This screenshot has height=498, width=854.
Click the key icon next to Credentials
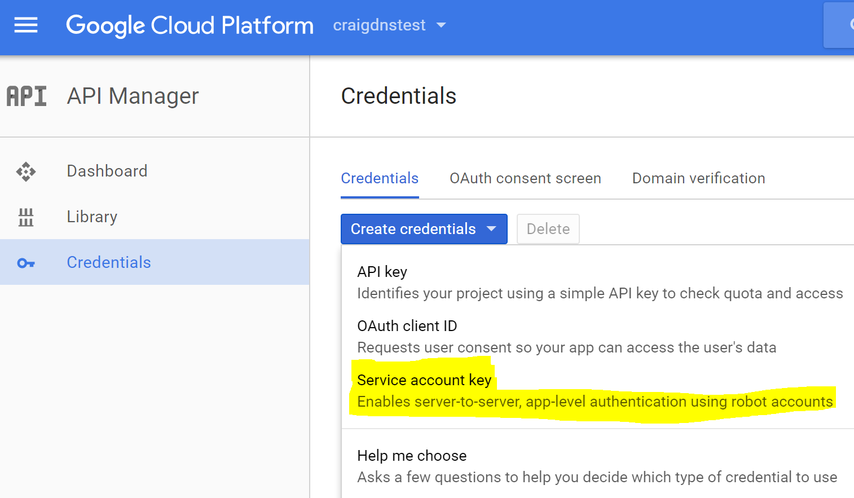tap(26, 262)
